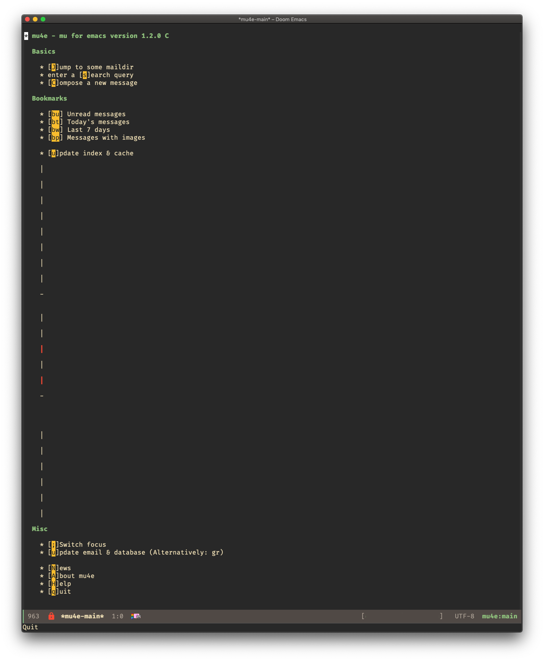Click the red lock icon in modeline
This screenshot has width=544, height=661.
point(51,616)
